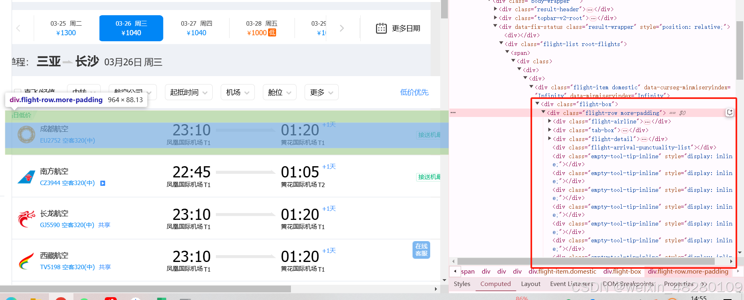Screen dimensions: 744x300
Task: Expand collapsed ellipsis in flight-airline node
Action: pos(647,122)
